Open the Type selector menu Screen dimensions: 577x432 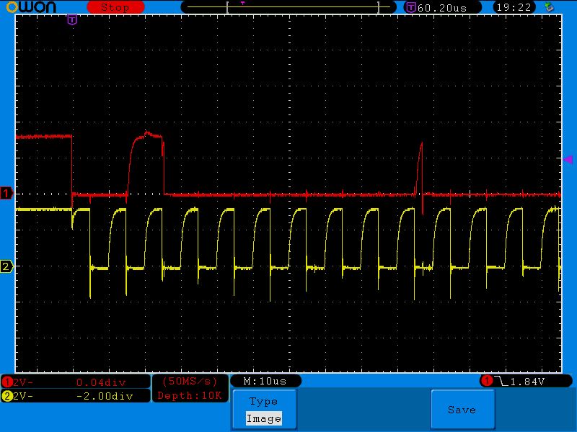(263, 402)
